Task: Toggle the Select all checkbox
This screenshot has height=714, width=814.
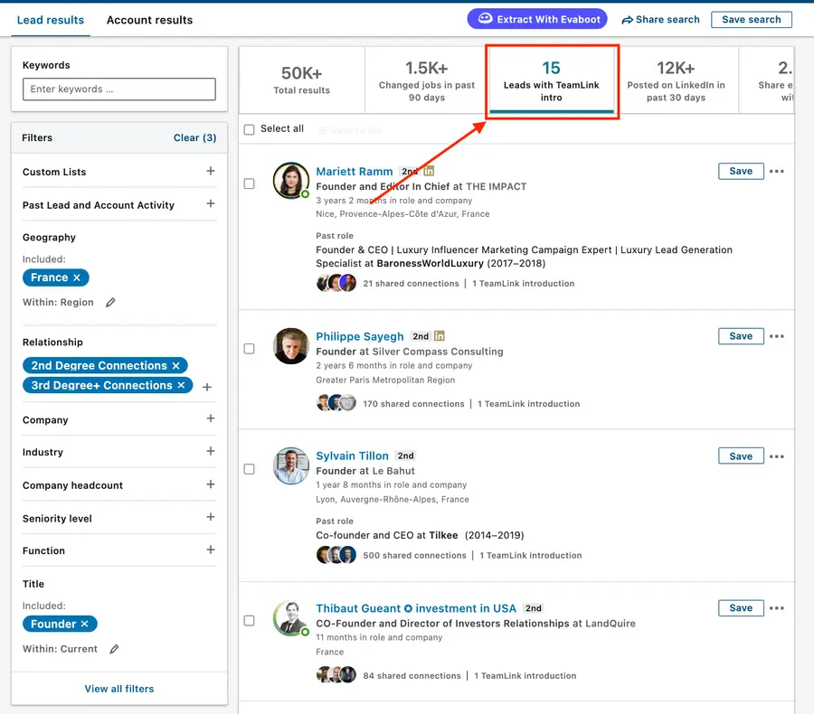Action: click(249, 129)
